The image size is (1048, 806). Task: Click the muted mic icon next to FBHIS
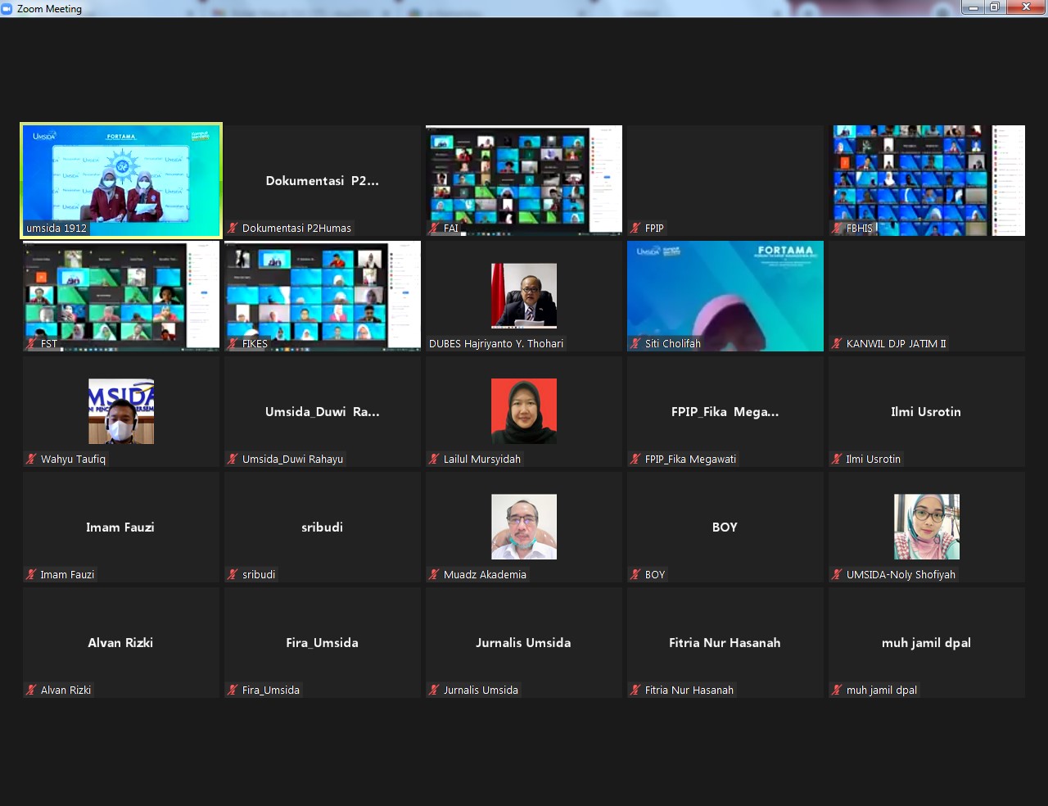[838, 229]
